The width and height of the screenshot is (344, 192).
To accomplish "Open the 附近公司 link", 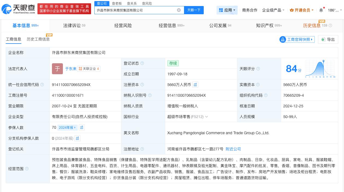I will coord(233,149).
